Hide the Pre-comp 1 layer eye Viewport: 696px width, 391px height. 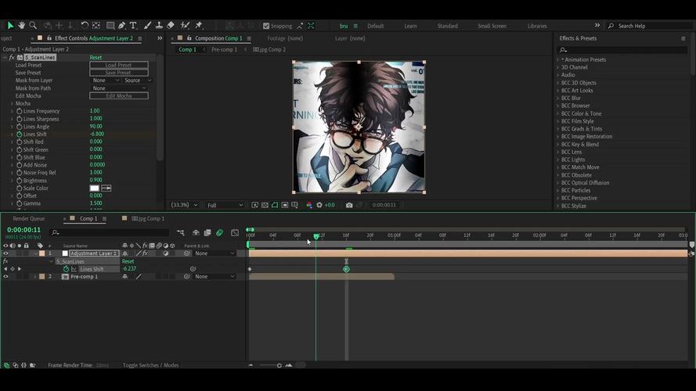coord(5,277)
